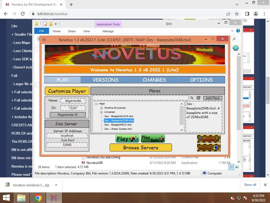Click the Play Solo button
This screenshot has width=270, height=203.
pos(153,139)
